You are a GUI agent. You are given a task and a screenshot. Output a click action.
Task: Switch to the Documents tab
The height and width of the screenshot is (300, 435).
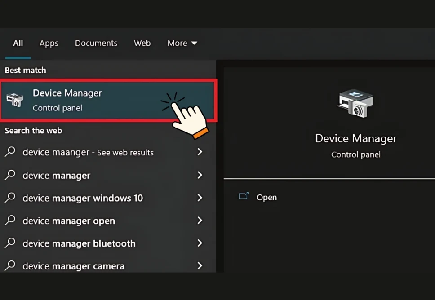pyautogui.click(x=96, y=43)
